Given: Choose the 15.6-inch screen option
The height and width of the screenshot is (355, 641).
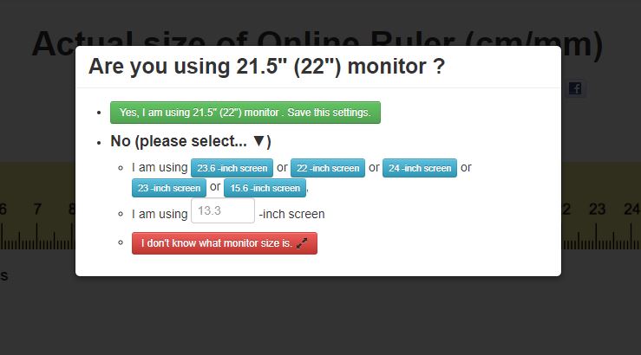Looking at the screenshot, I should (x=265, y=188).
